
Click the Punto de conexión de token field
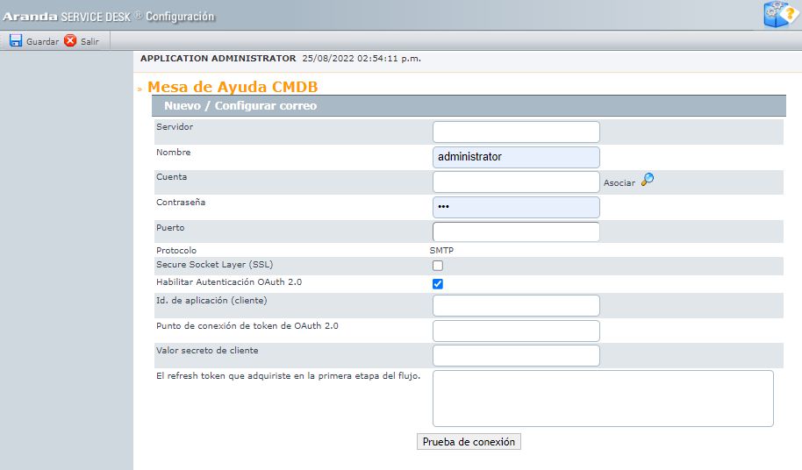click(516, 331)
